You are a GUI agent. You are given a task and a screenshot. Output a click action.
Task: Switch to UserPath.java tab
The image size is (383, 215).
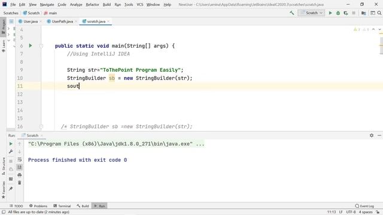[x=62, y=21]
